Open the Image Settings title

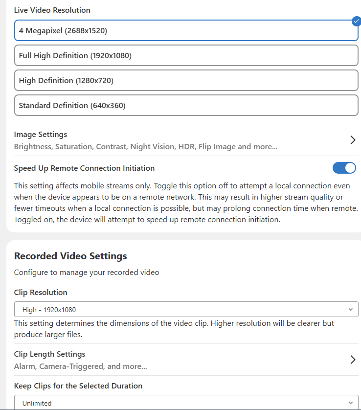click(x=41, y=134)
